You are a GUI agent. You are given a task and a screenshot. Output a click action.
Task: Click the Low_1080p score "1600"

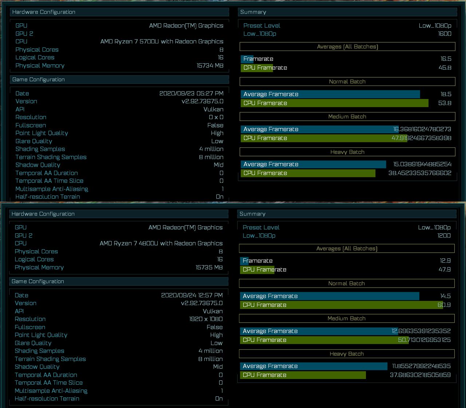[x=445, y=33]
